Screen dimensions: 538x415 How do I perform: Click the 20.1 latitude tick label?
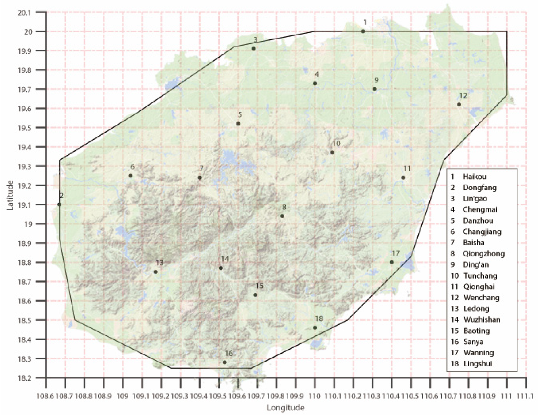(x=25, y=13)
